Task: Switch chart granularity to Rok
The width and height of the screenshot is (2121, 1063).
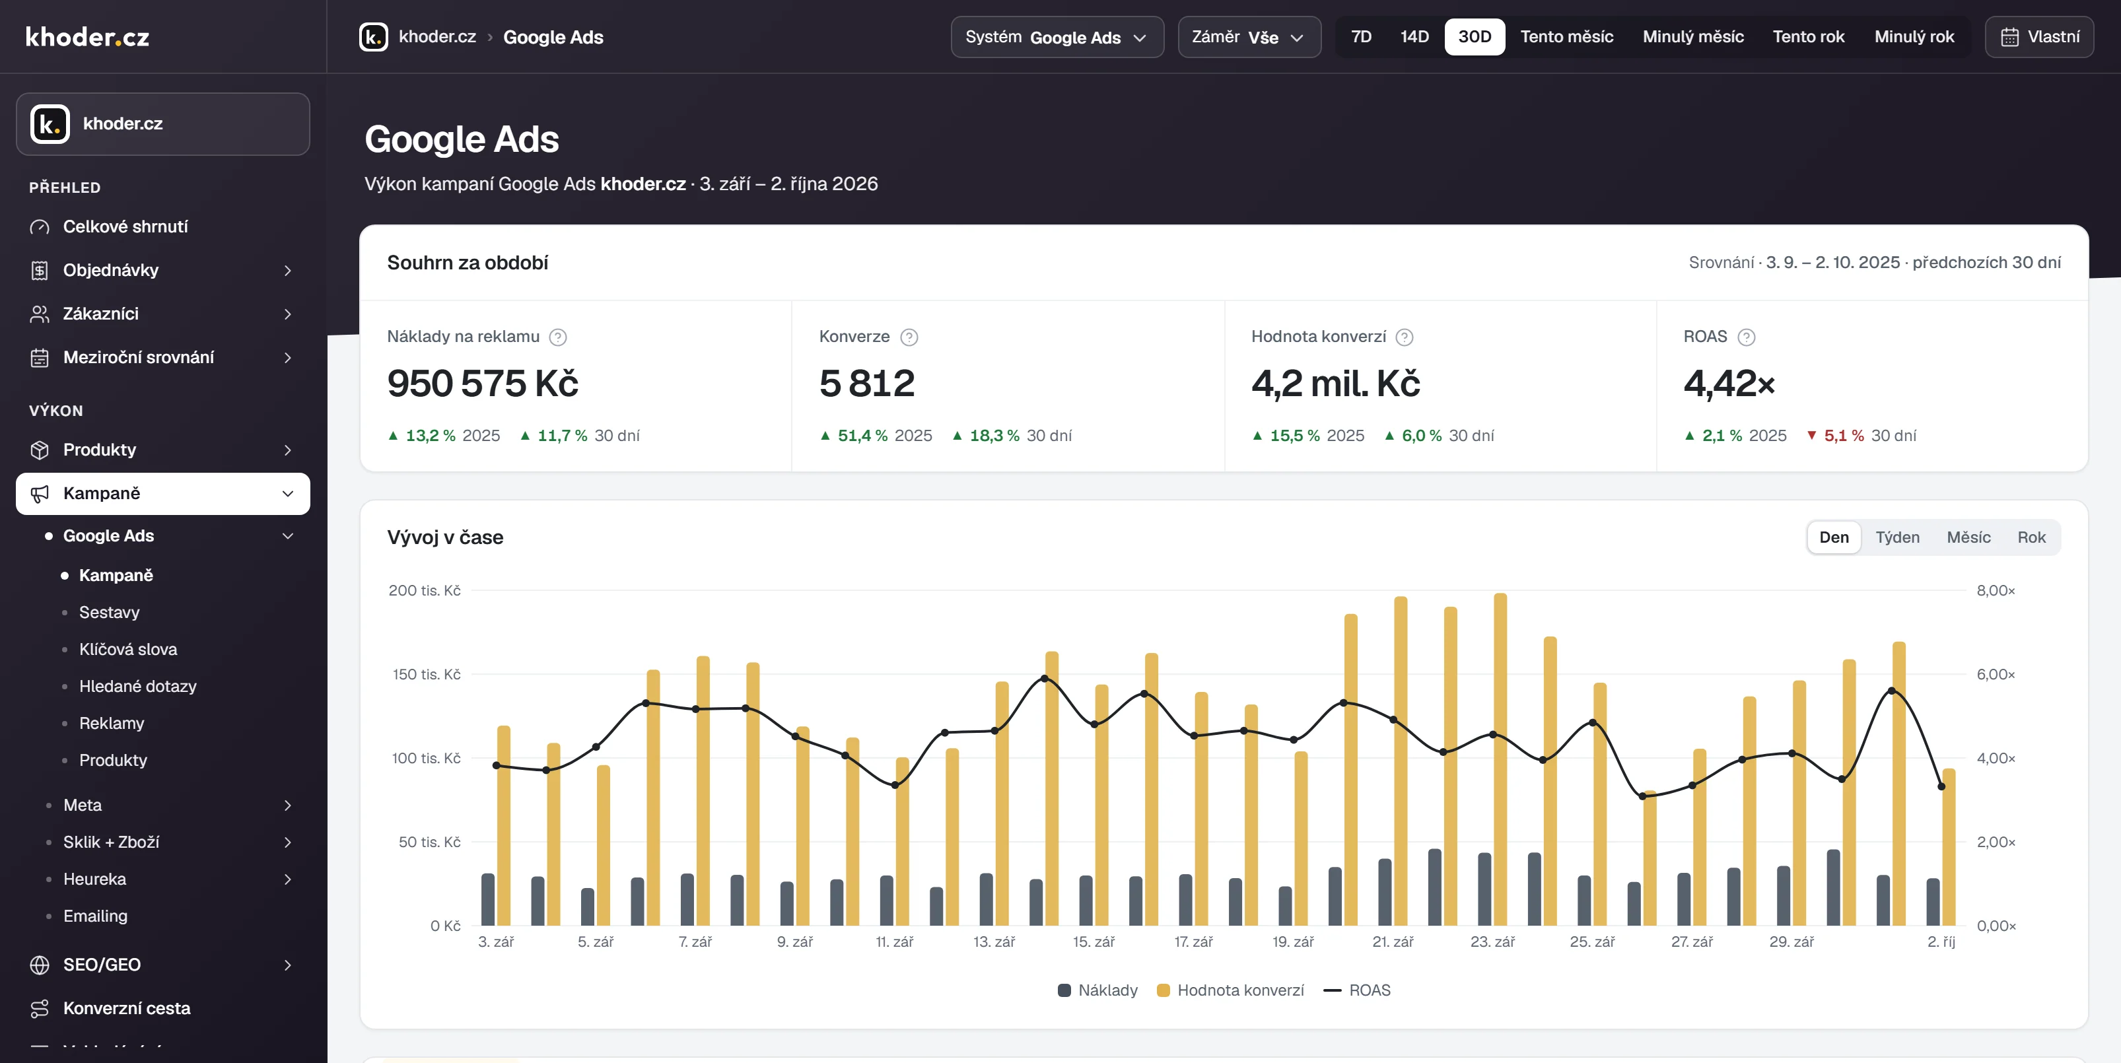Action: 2031,537
